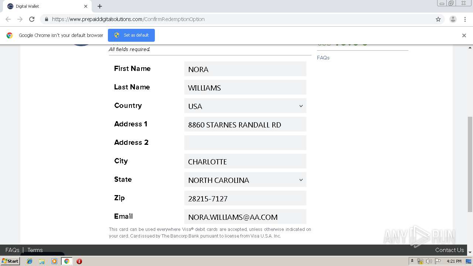
Task: Open a new tab with the plus icon
Action: click(100, 6)
